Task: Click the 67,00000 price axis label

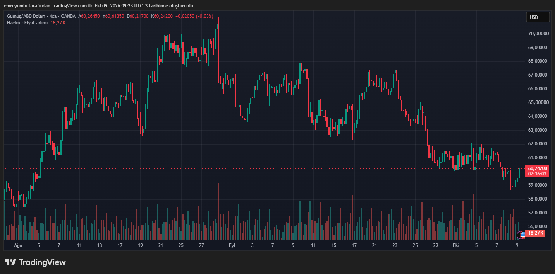Action: 539,75
